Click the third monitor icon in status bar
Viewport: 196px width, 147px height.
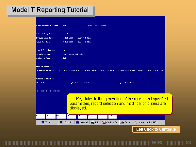coord(77,122)
